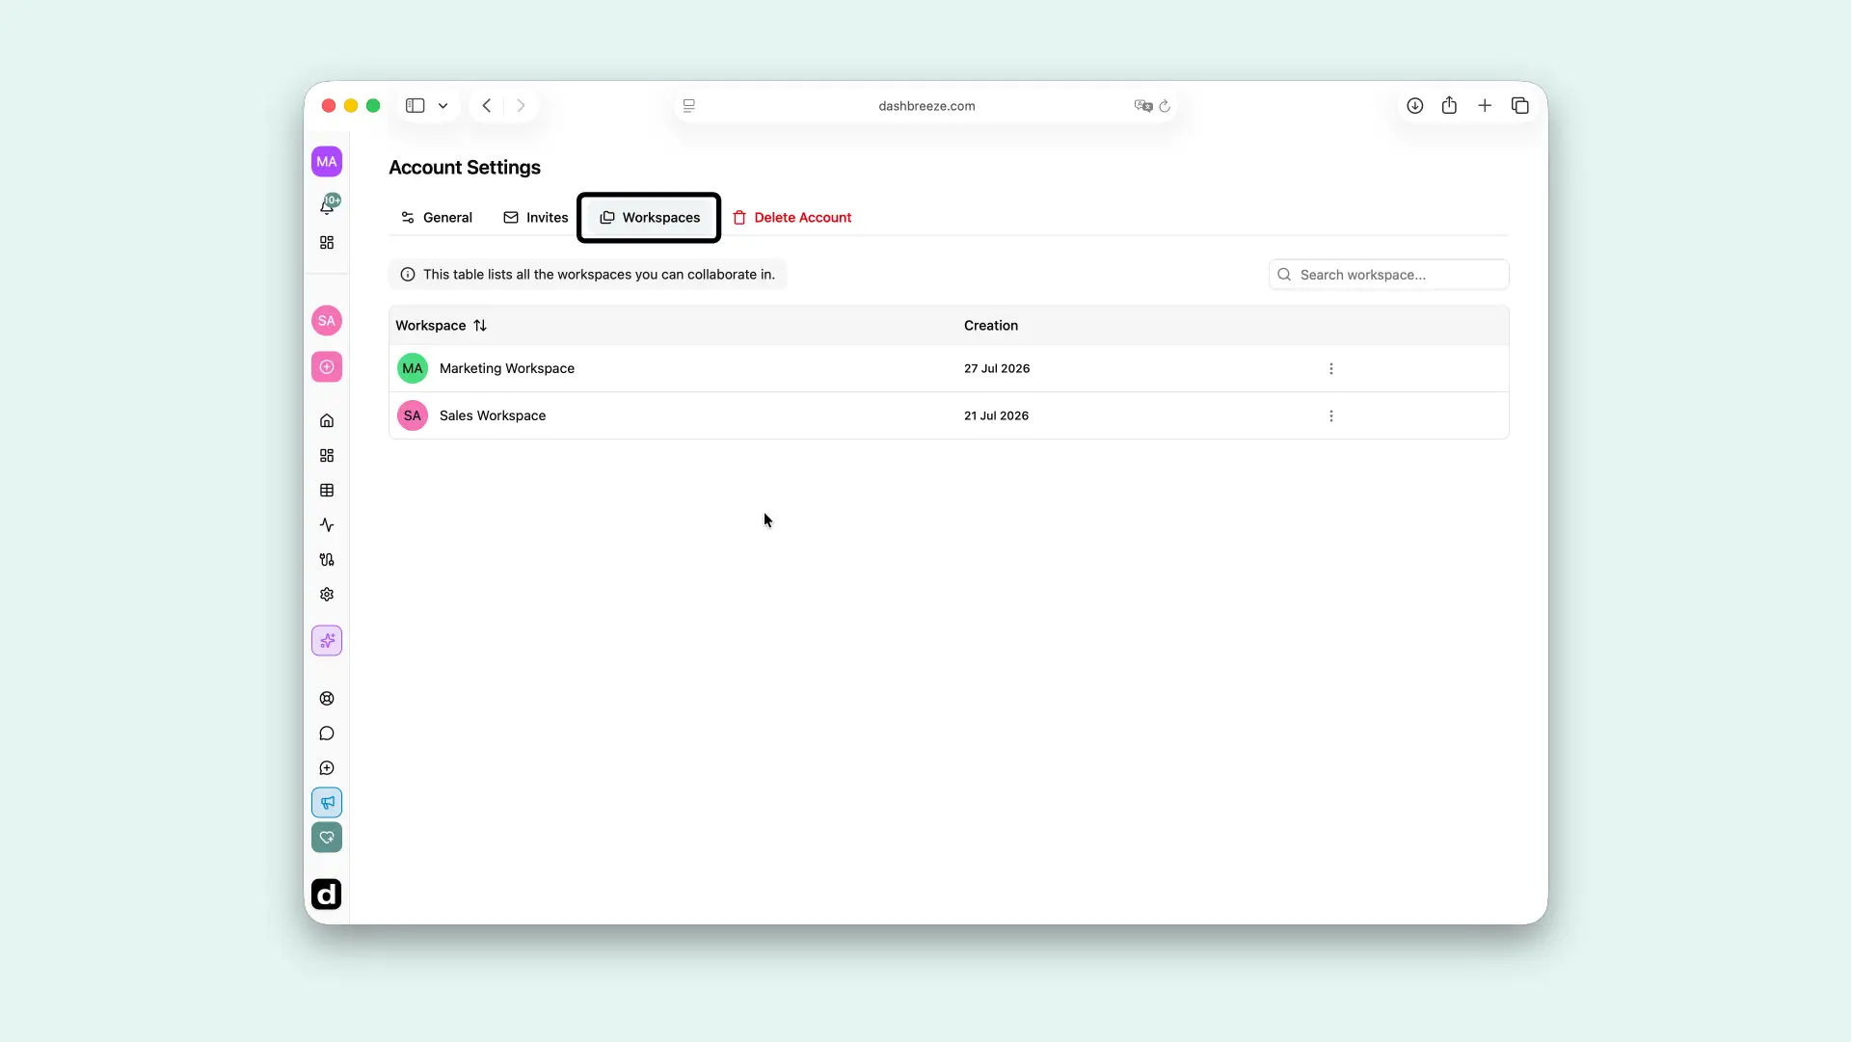
Task: Click the Delete Account tab
Action: [x=792, y=218]
